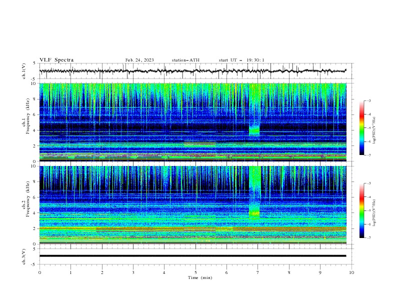Click the "-7" tick on ch.2 colorbar

pos(369,238)
